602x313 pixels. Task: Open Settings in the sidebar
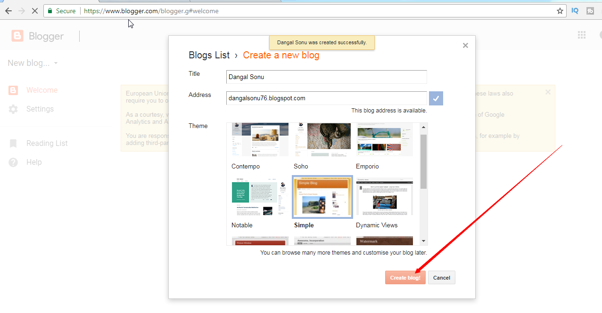point(40,109)
